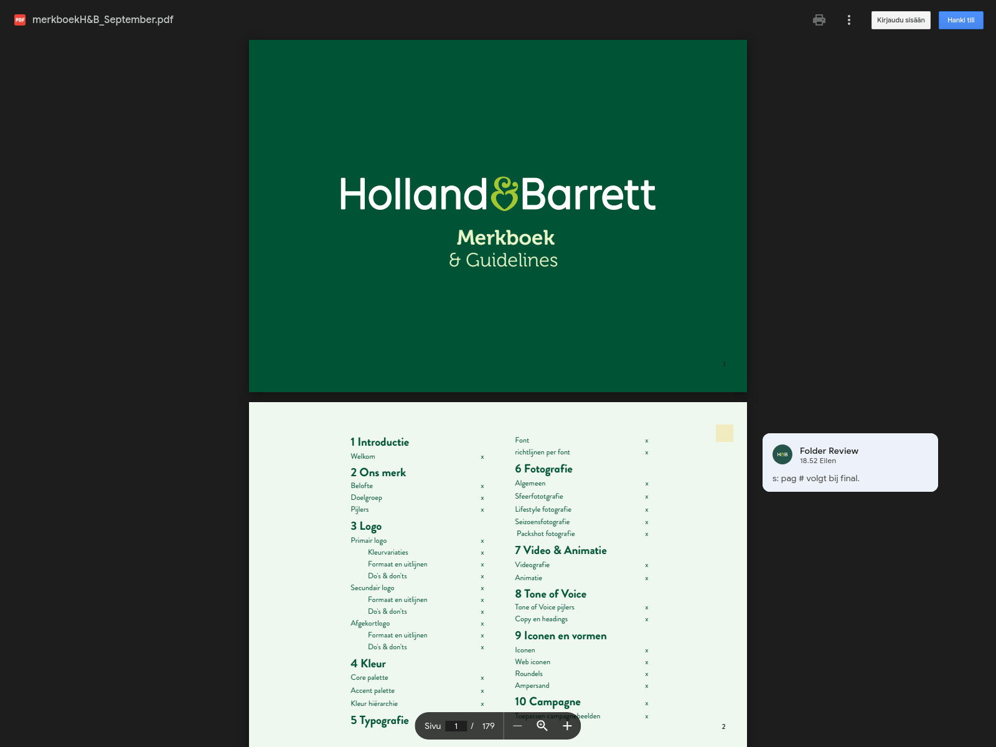Click the 'Primair logo' entry
The image size is (996, 747).
pos(369,540)
